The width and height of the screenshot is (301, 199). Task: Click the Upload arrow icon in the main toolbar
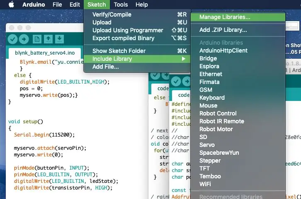(24, 39)
